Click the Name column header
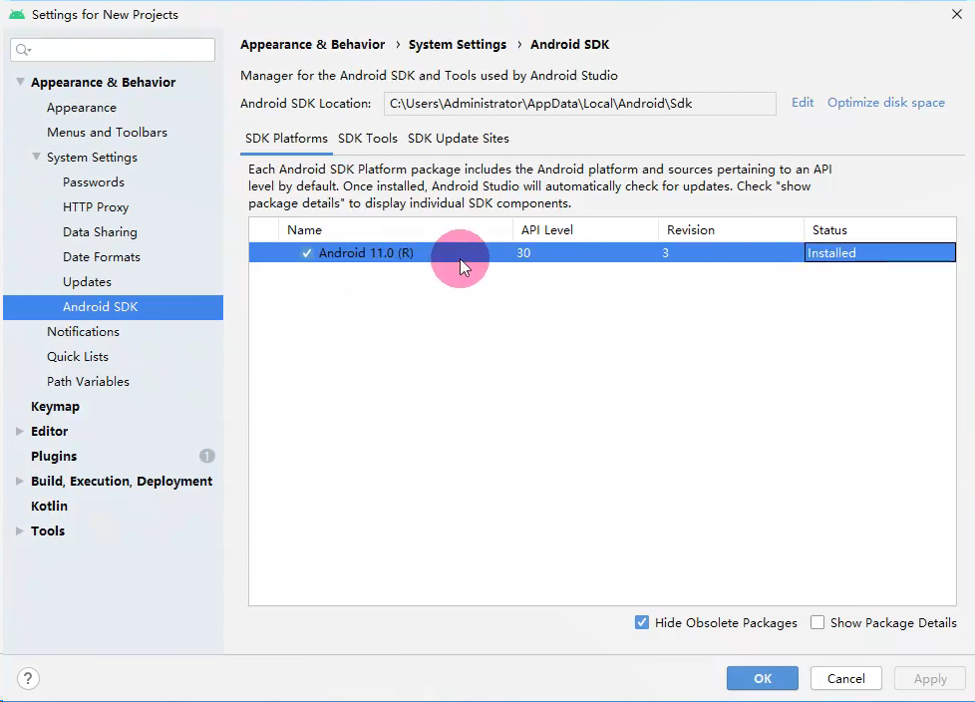Viewport: 975px width, 702px height. (396, 230)
